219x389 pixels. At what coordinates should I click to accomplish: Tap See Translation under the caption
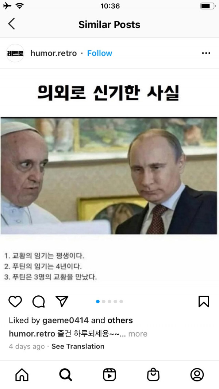click(78, 346)
